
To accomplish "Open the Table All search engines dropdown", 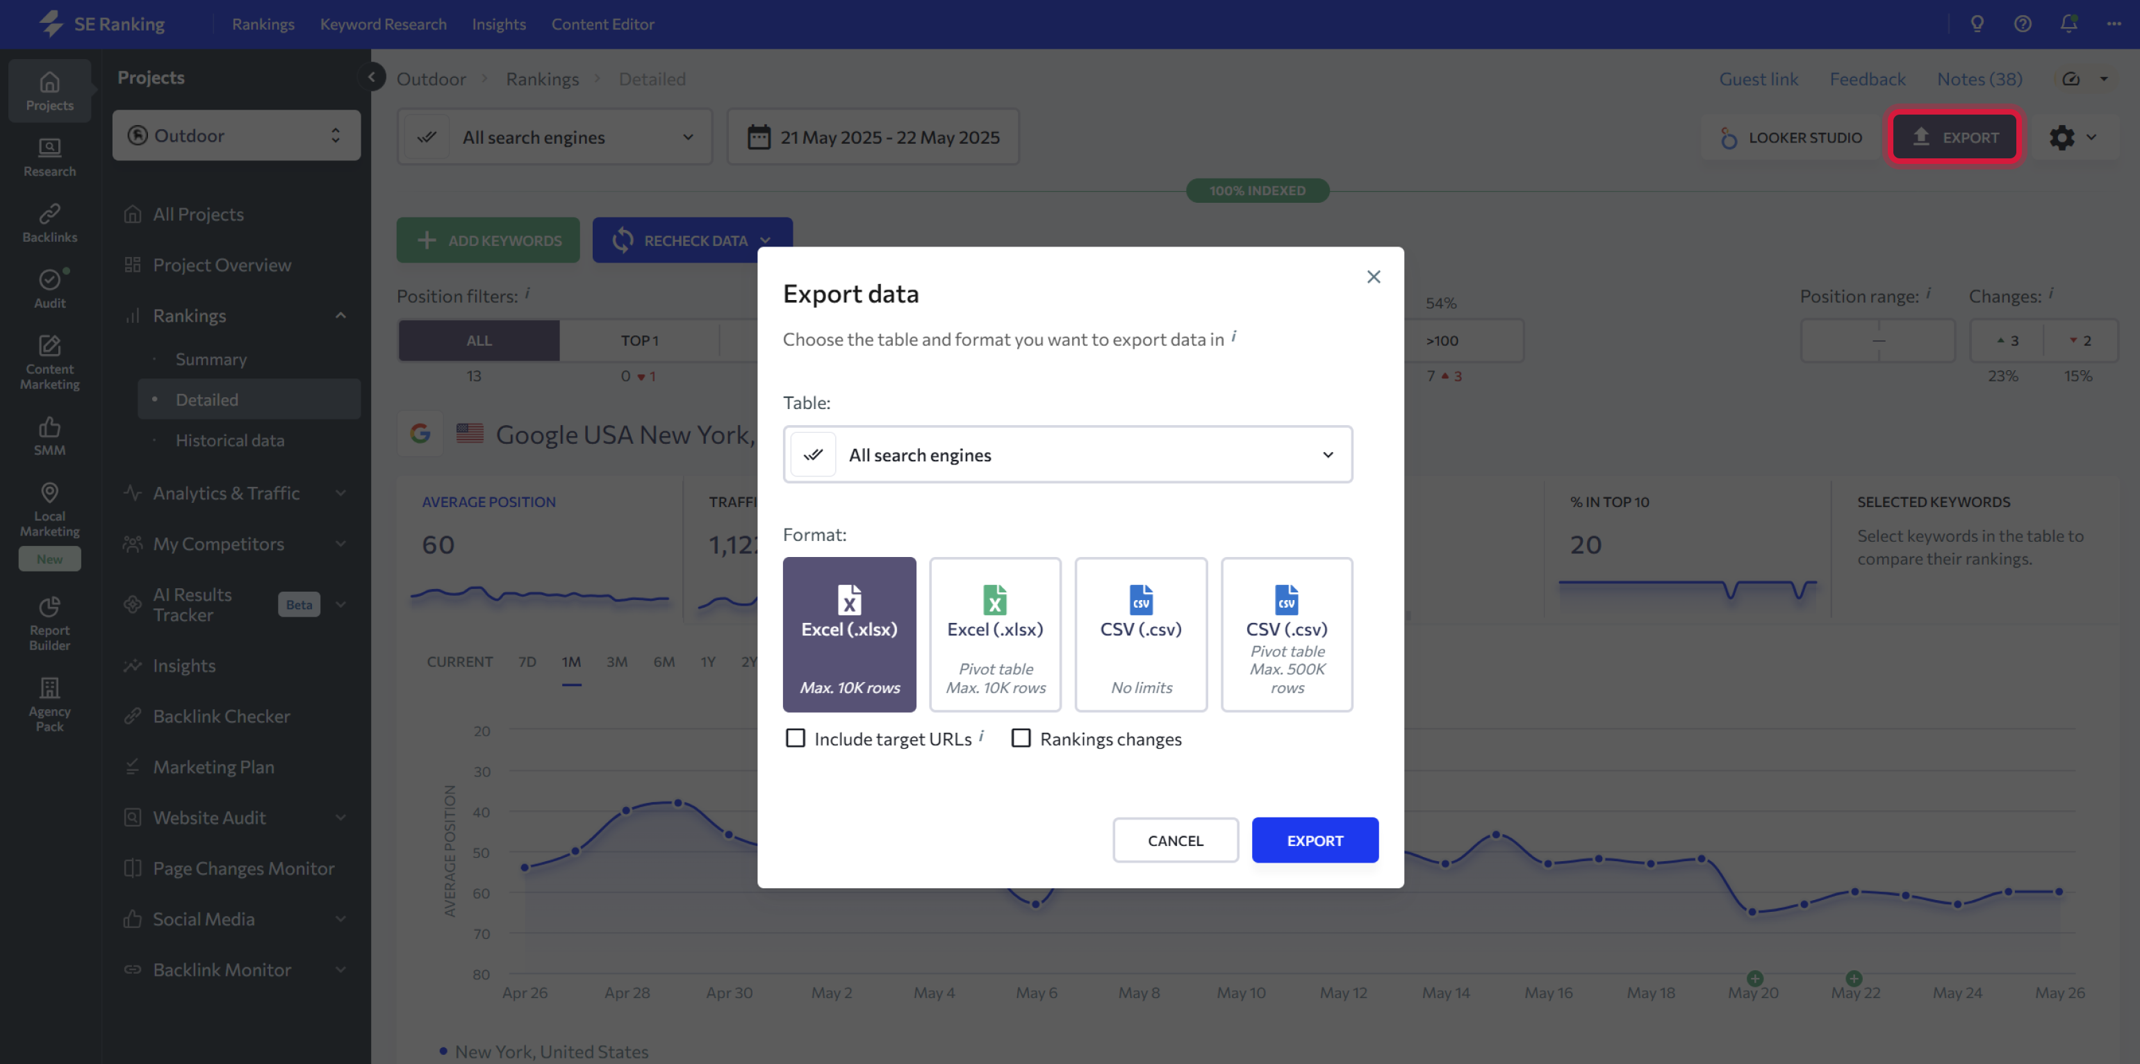I will point(1067,454).
